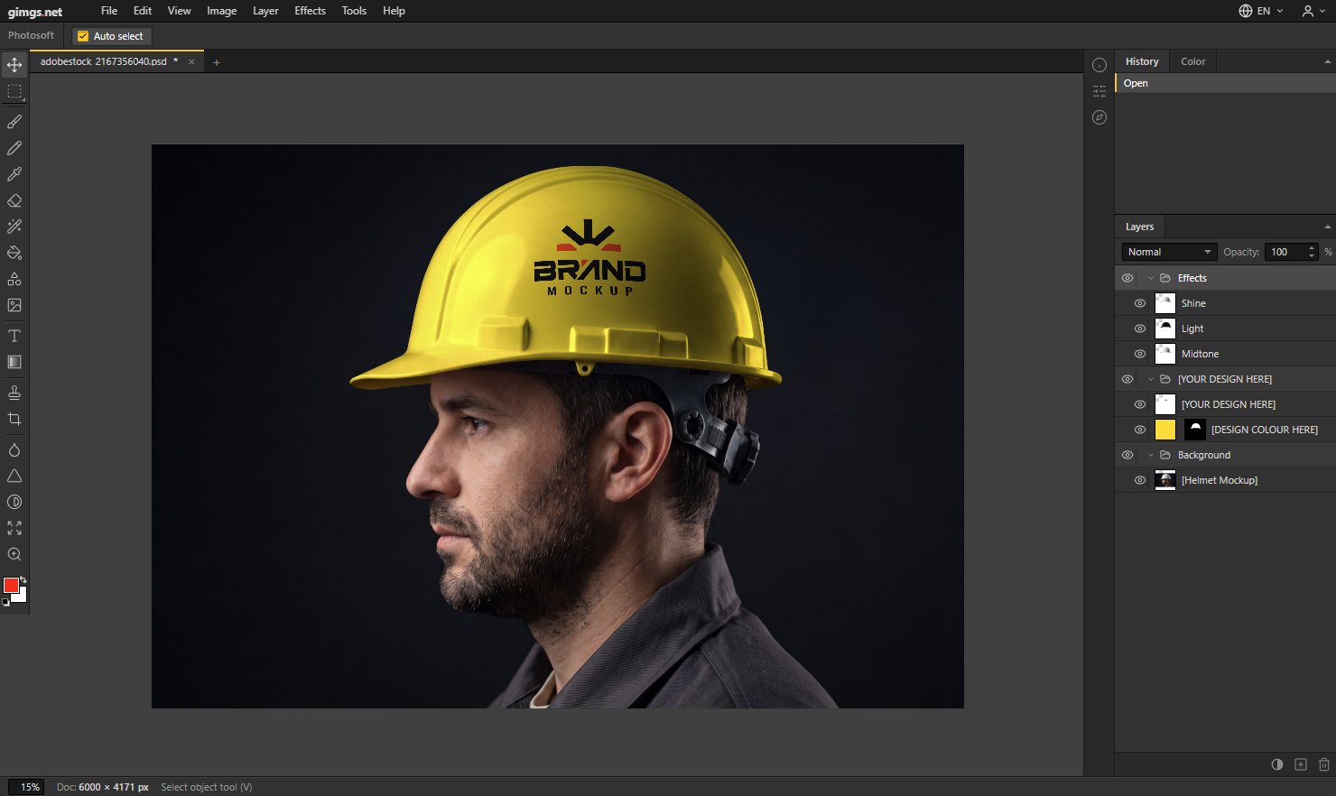This screenshot has height=796, width=1336.
Task: Select the Magic Wand tool
Action: 14,227
